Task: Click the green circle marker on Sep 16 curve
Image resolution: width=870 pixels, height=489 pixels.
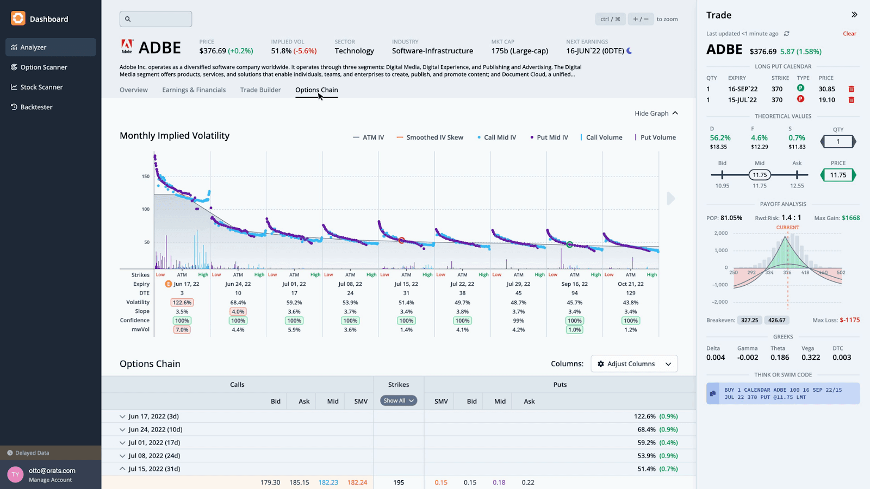Action: click(570, 244)
